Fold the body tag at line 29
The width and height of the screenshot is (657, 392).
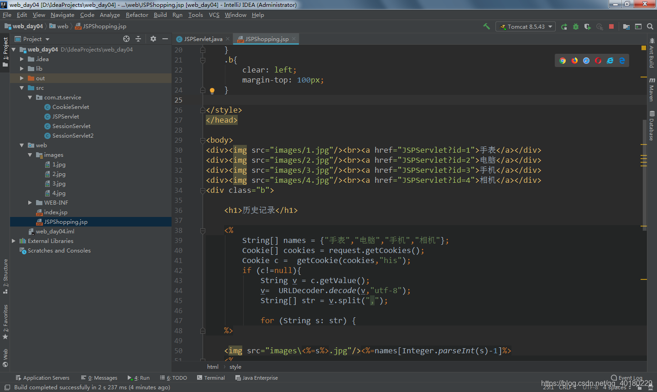click(203, 140)
